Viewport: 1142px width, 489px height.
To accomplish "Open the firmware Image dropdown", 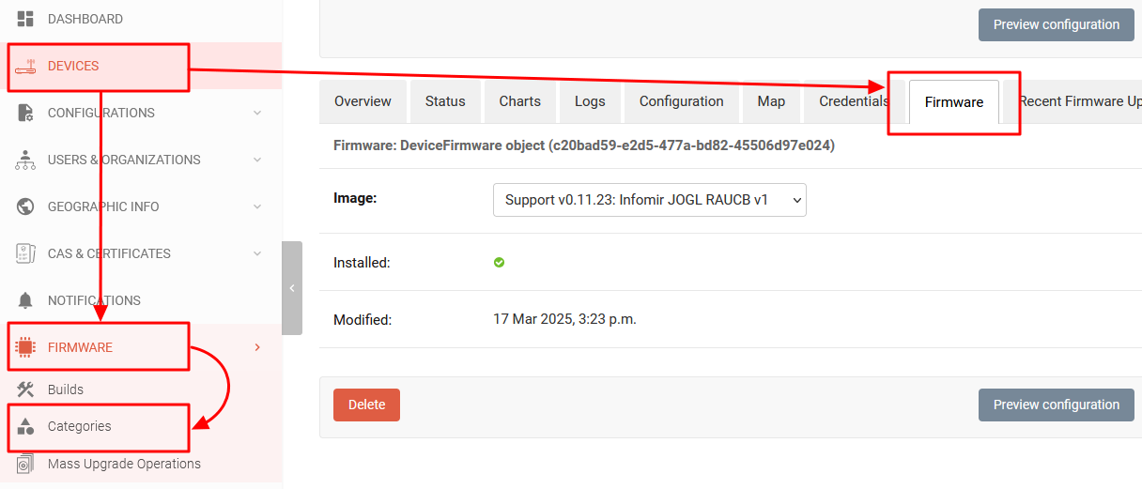I will pyautogui.click(x=649, y=200).
